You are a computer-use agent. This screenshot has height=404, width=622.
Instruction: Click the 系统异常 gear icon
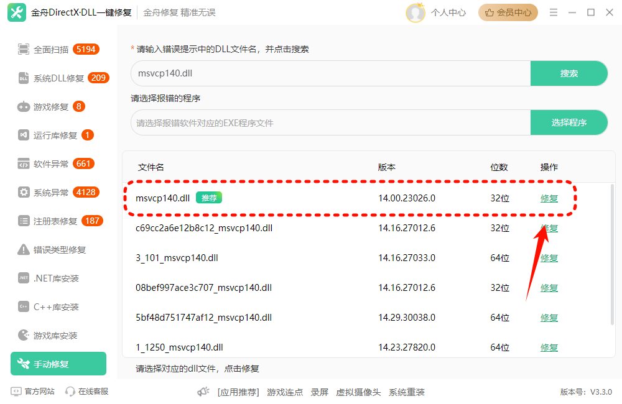point(24,192)
